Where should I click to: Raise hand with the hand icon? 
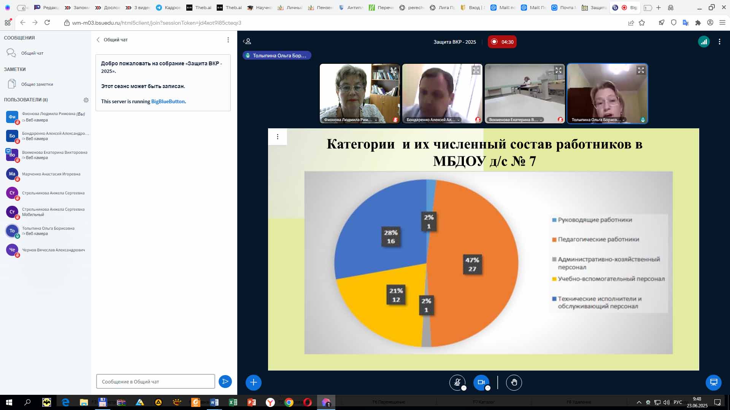(514, 382)
